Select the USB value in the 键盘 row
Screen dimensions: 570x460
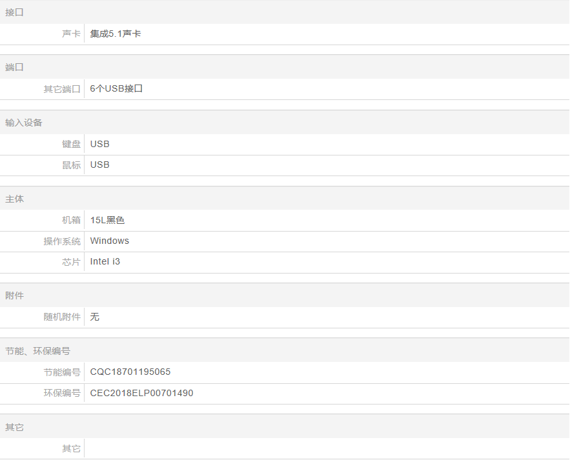point(99,145)
